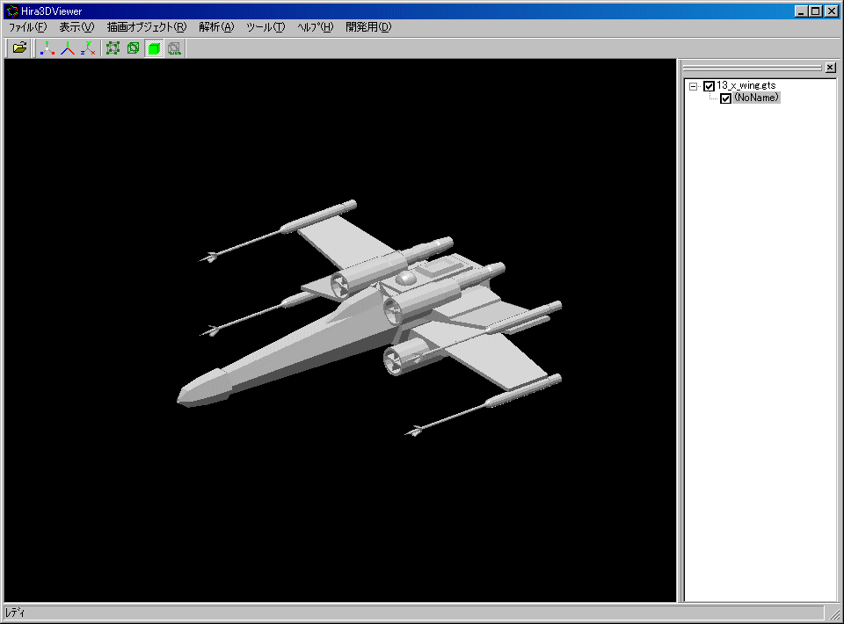Open the 開発用(D) menu
Screen dimensions: 844x624
click(x=368, y=27)
